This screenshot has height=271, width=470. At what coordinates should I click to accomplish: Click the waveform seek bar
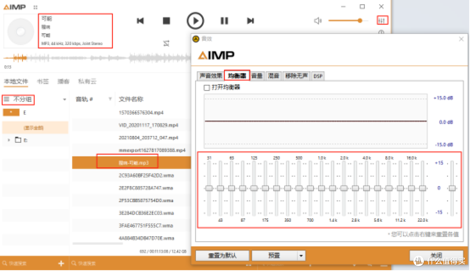(x=97, y=58)
